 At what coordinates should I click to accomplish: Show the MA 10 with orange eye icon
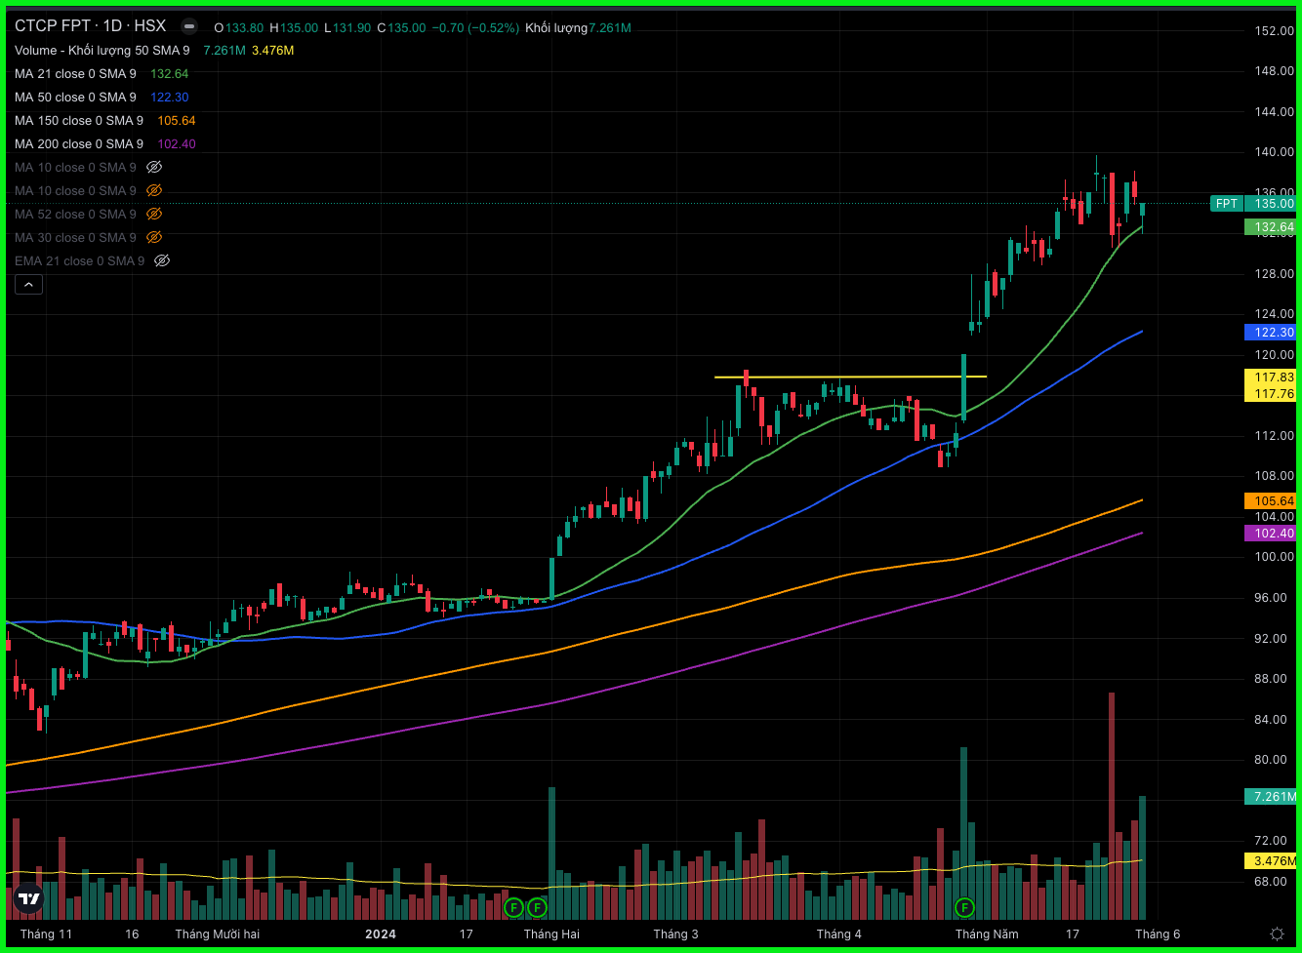point(154,191)
